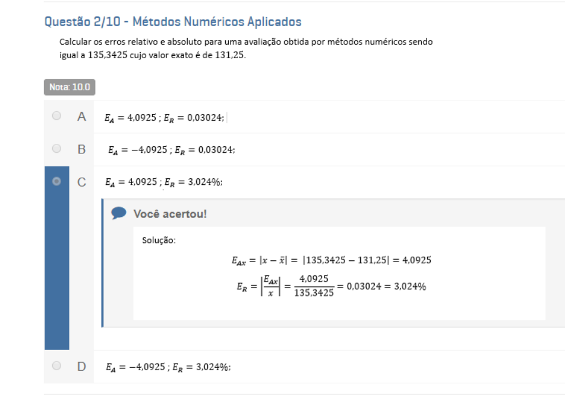Click the letter label C

81,181
